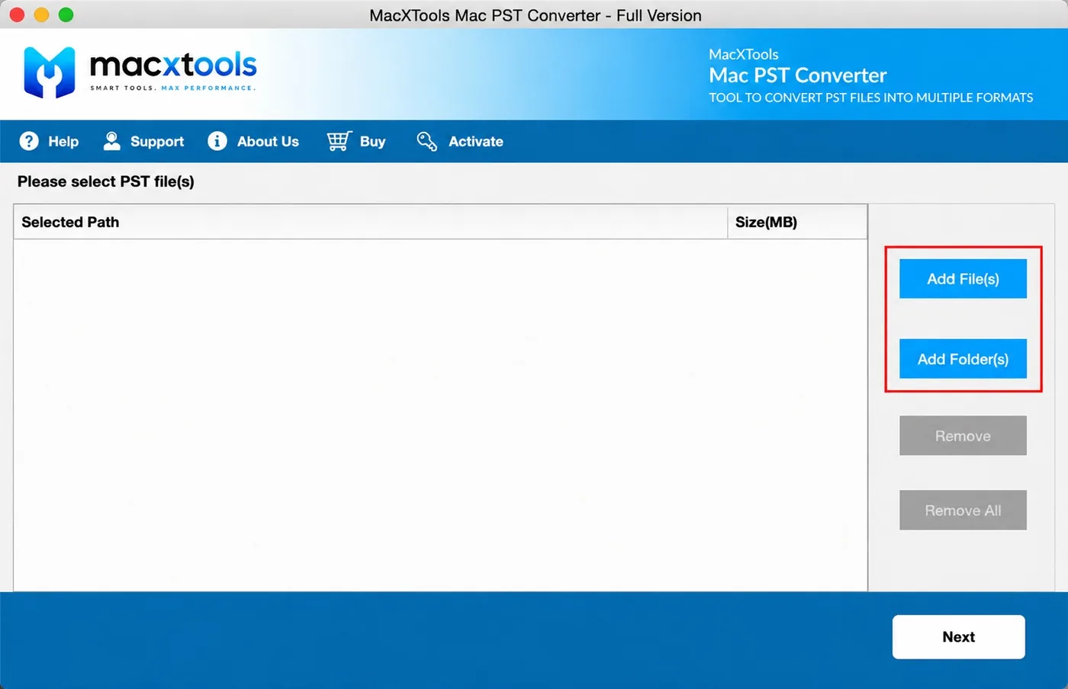Click the "Mac PST Converter" banner heading
This screenshot has height=689, width=1068.
[798, 75]
